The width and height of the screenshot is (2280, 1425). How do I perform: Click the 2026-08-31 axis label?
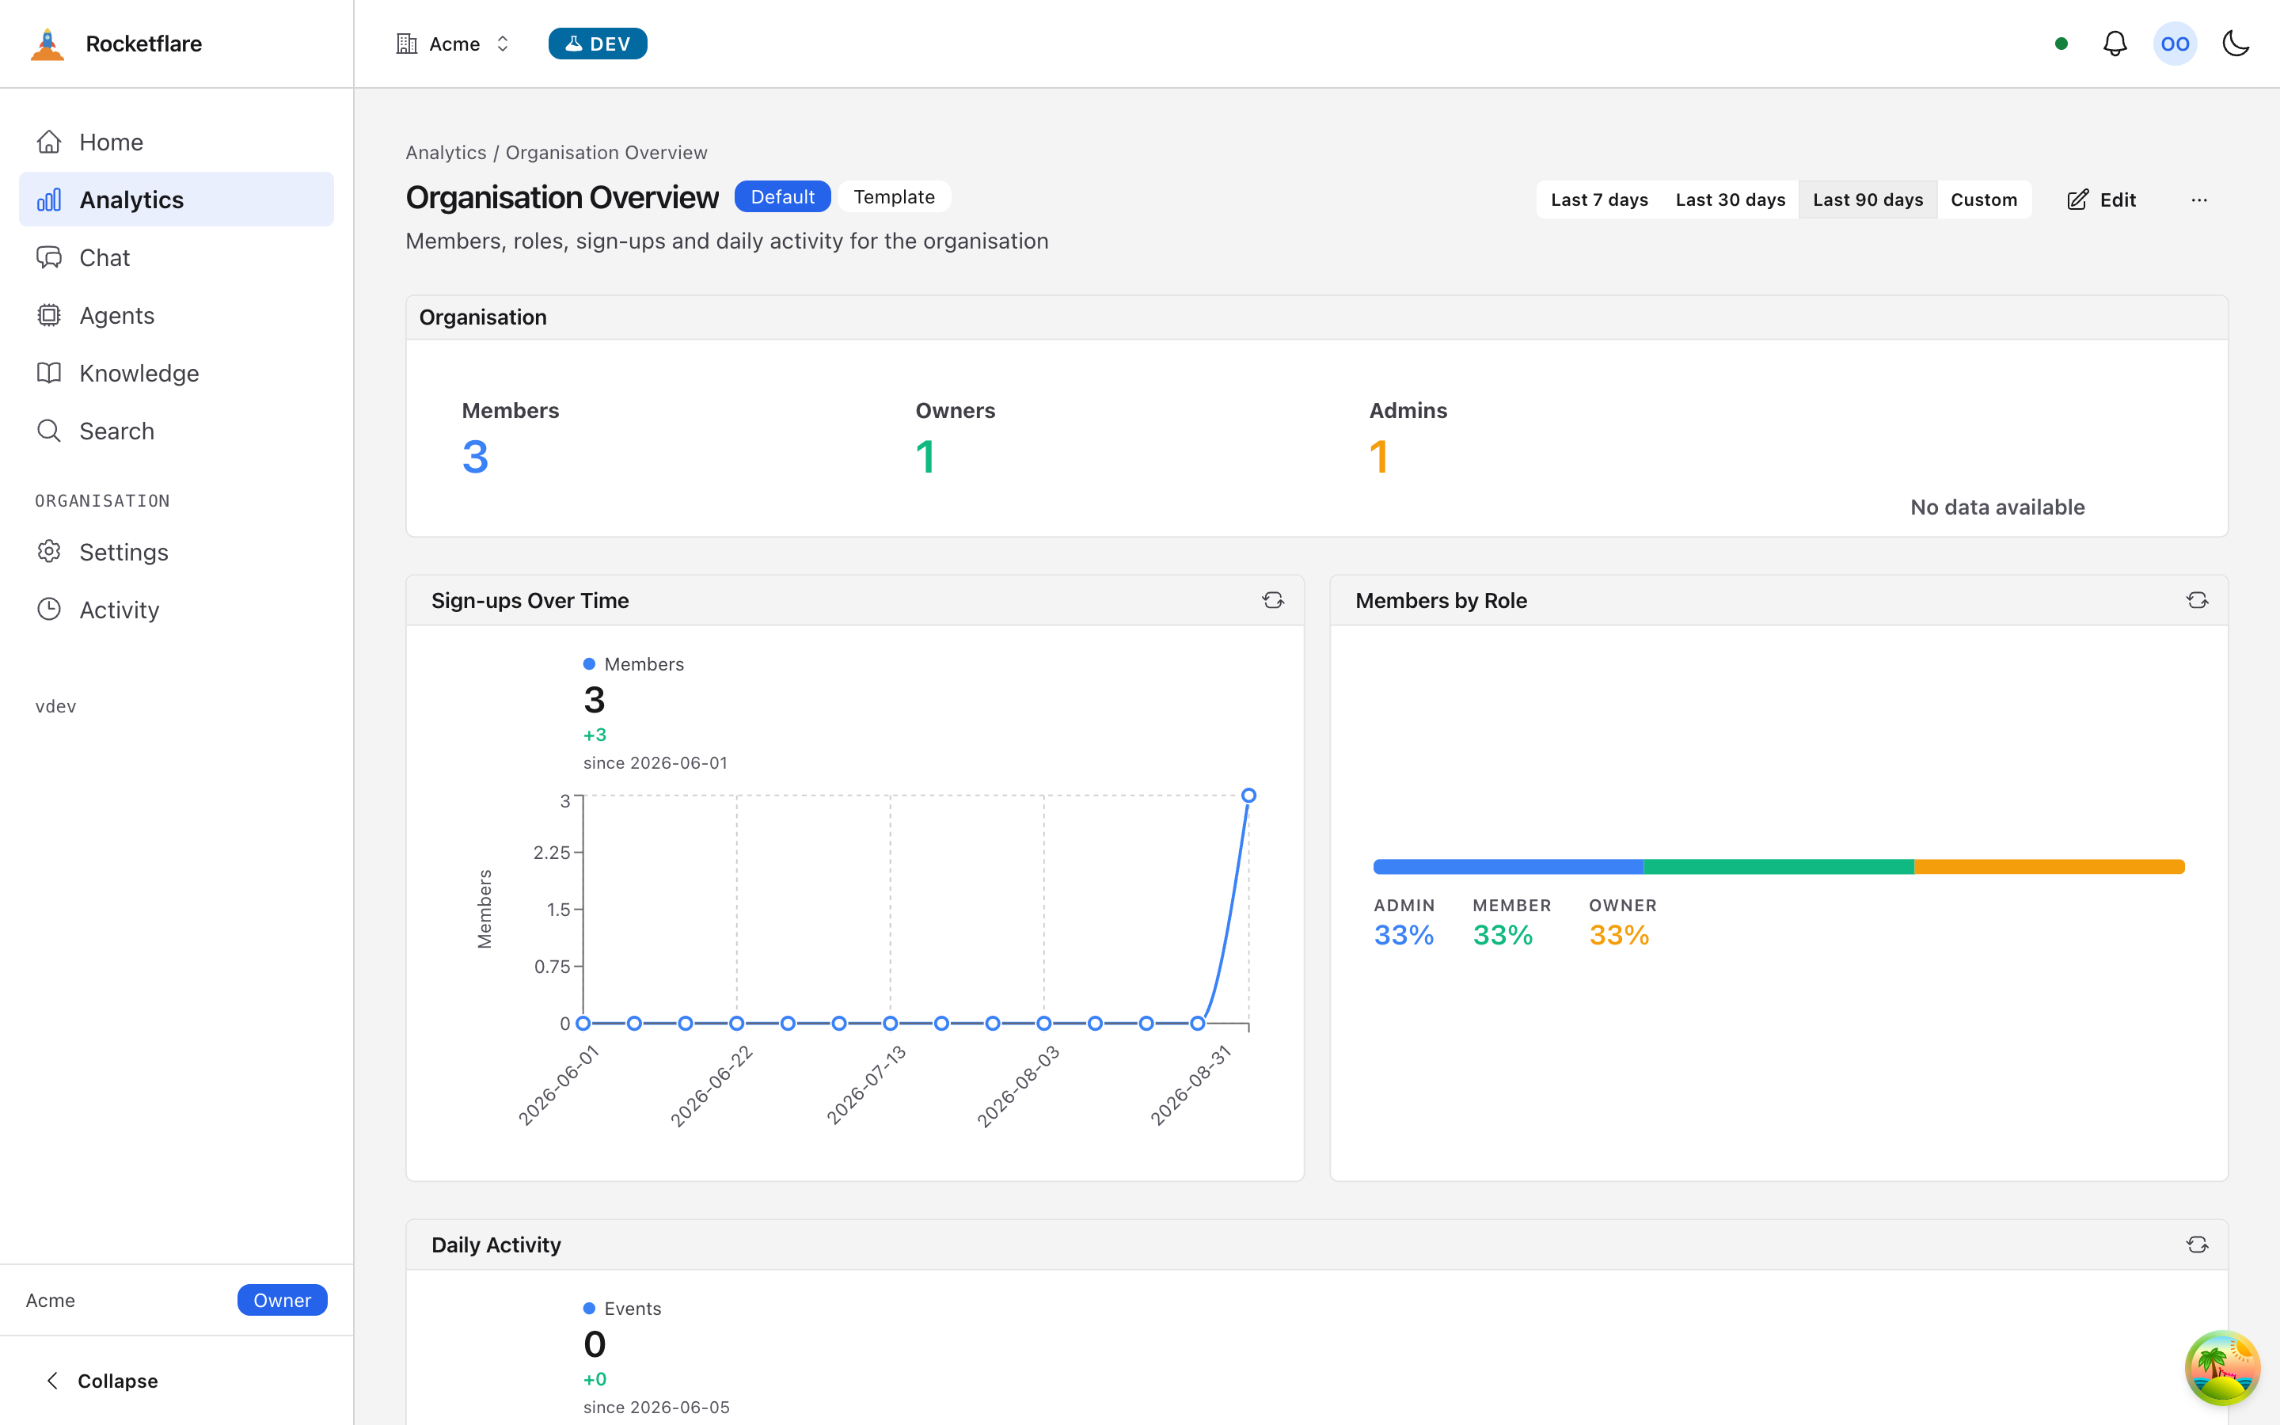(x=1191, y=1085)
